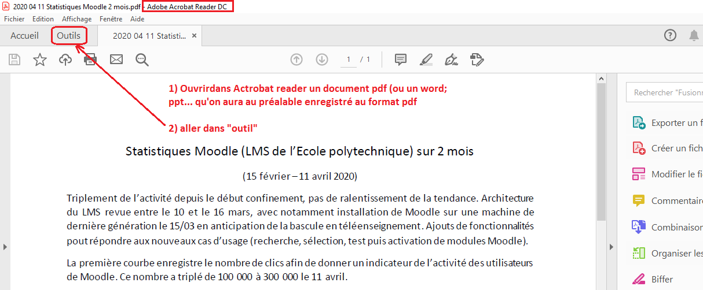The width and height of the screenshot is (703, 290).
Task: Open the Affichage menu
Action: pos(76,19)
